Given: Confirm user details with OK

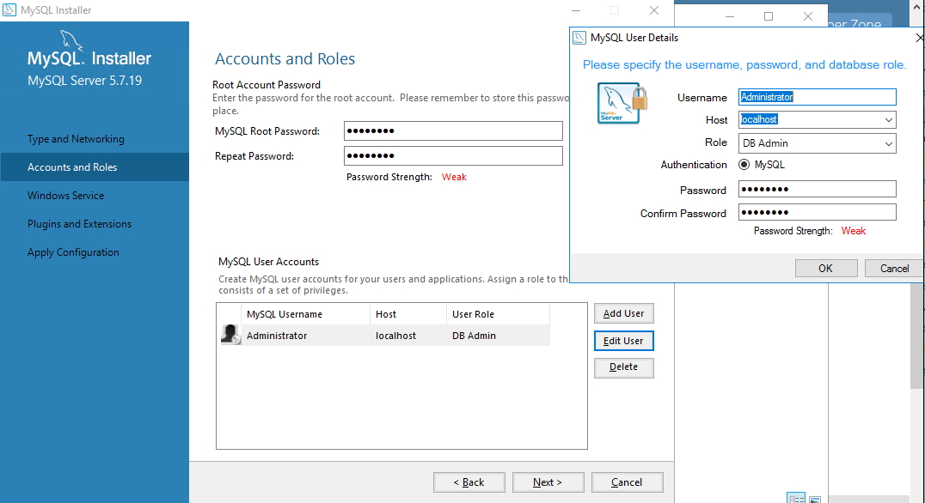Looking at the screenshot, I should [826, 269].
